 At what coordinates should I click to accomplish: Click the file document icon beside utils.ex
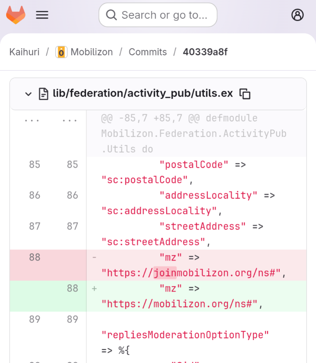(44, 94)
